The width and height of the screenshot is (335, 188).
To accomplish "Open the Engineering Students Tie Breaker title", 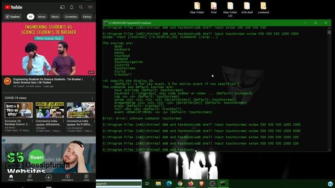I will pyautogui.click(x=48, y=81).
